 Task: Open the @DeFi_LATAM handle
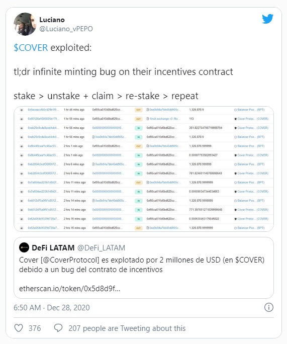point(102,247)
